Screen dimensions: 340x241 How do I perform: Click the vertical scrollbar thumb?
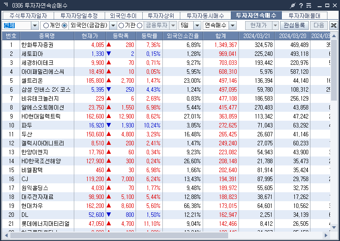[x=334, y=70]
